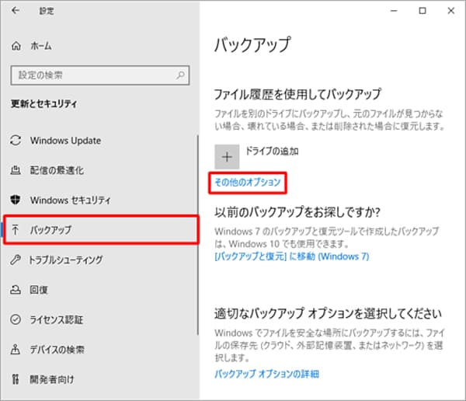466x401 pixels.
Task: Click 更新とセキュリティ section header
Action: pos(44,103)
